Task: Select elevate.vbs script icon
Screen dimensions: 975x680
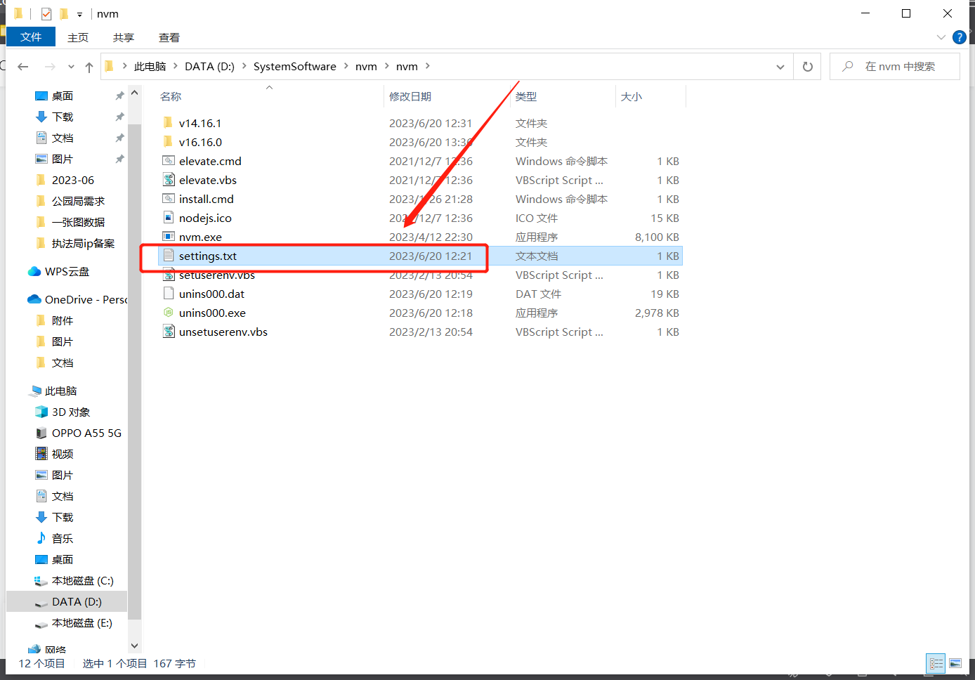Action: (x=169, y=180)
